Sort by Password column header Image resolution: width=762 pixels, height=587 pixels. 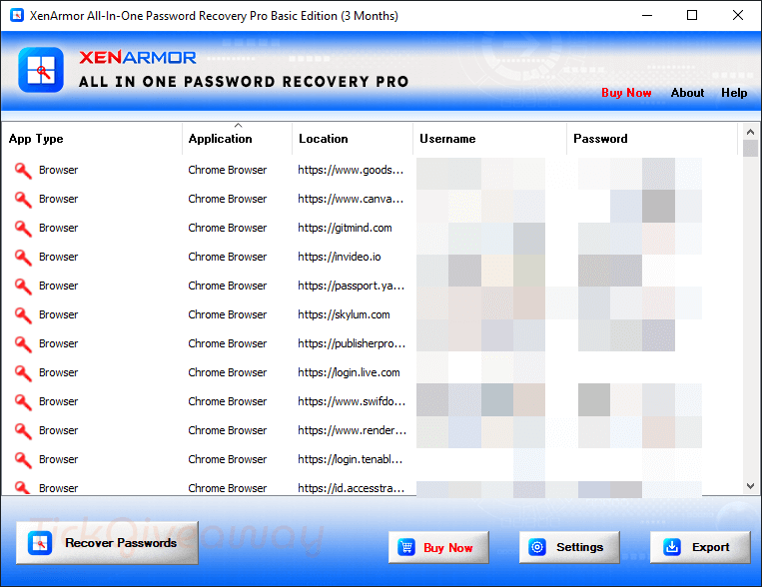[652, 139]
